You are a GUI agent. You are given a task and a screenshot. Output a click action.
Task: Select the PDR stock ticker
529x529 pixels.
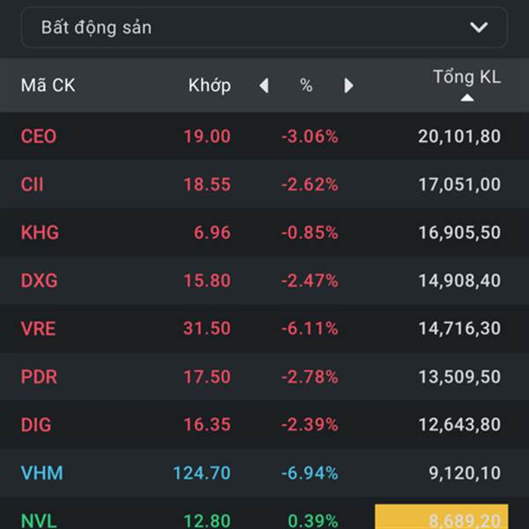pos(39,377)
